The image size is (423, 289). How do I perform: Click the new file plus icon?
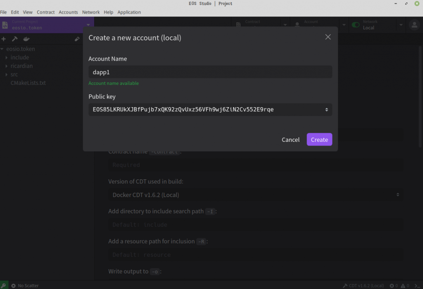(x=3, y=39)
